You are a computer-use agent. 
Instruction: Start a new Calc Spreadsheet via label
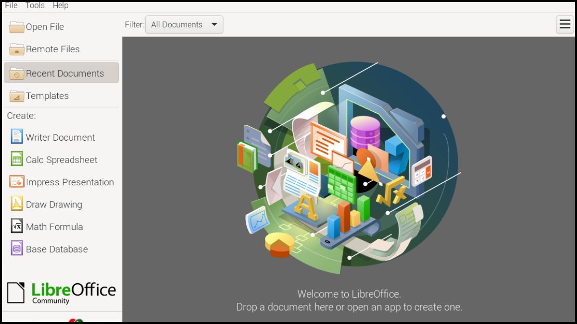(62, 160)
